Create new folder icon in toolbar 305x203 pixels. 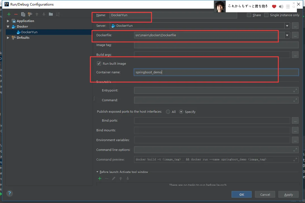click(51, 14)
